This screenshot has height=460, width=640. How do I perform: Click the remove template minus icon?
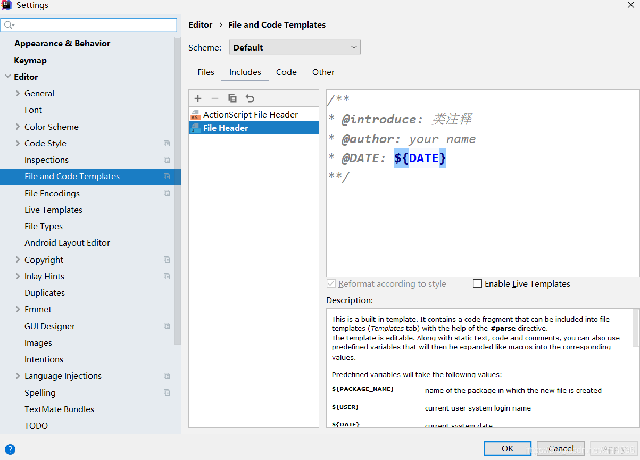coord(215,98)
